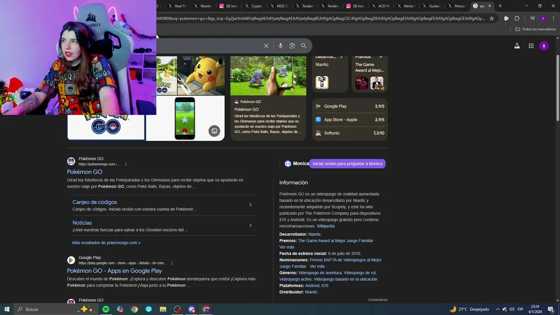Open the Pokémon GO logo image thumbnail
The width and height of the screenshot is (560, 315).
pyautogui.click(x=106, y=127)
